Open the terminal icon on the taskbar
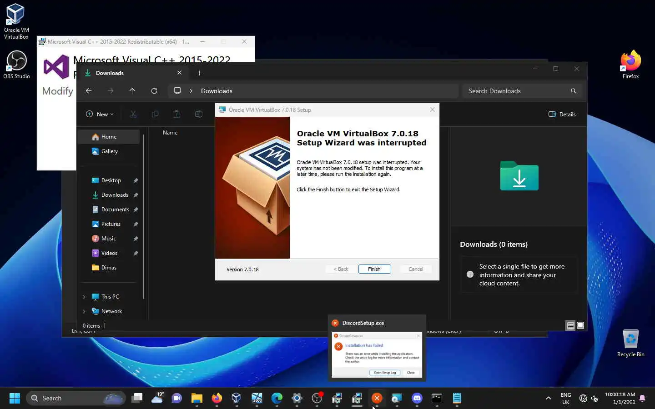Screen dimensions: 655x409 [x=437, y=398]
